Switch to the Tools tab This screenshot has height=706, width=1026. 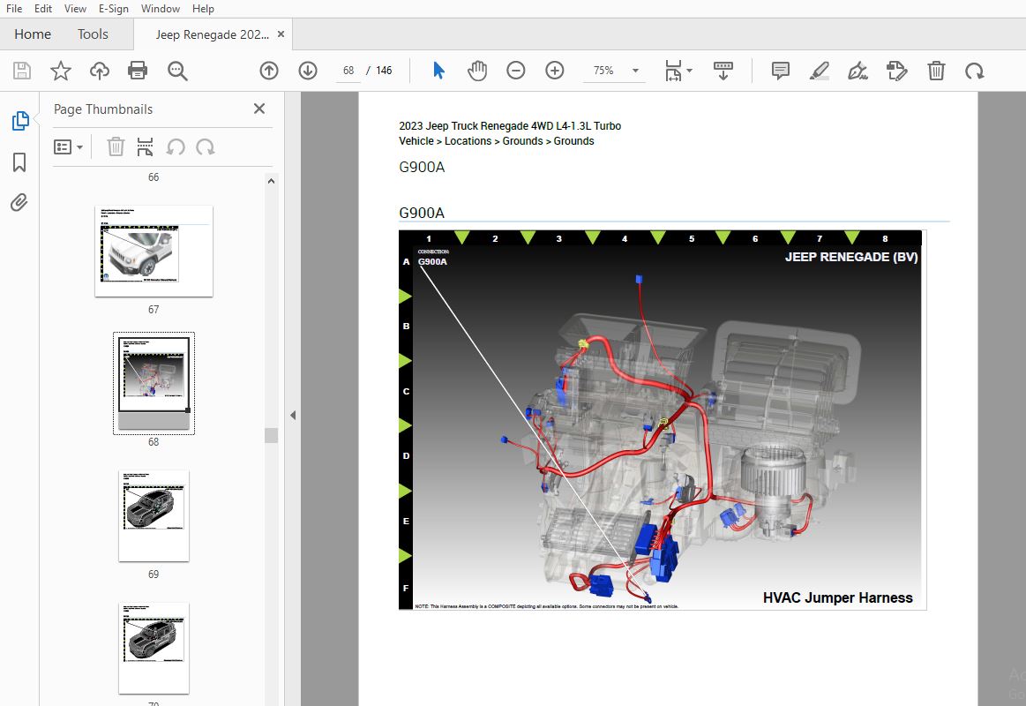tap(93, 34)
